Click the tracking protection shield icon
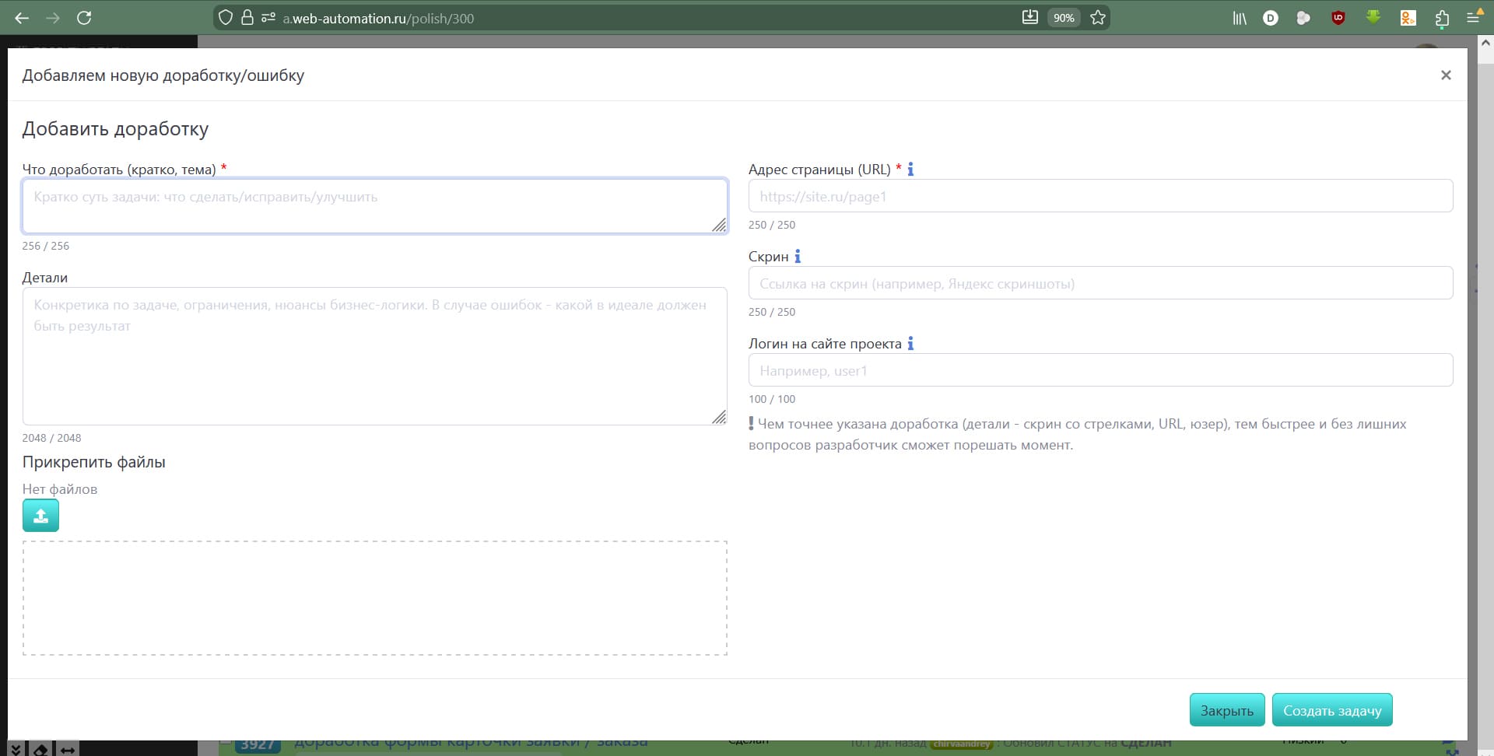Screen dimensions: 1494x756 click(226, 18)
